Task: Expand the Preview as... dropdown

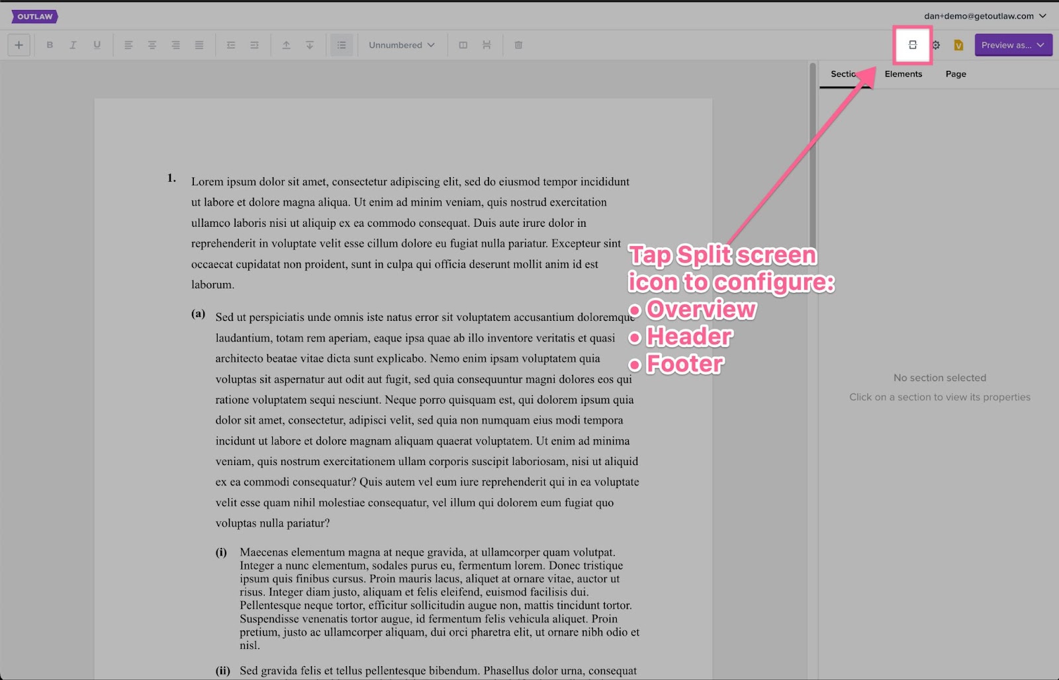Action: pos(1013,45)
